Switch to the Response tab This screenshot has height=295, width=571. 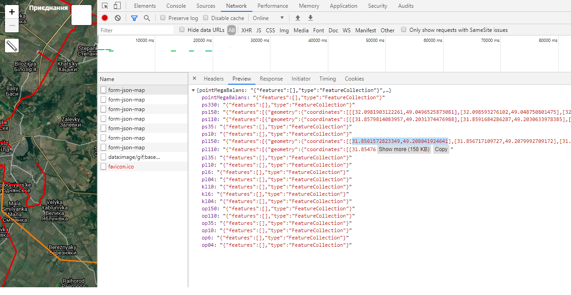pyautogui.click(x=271, y=78)
